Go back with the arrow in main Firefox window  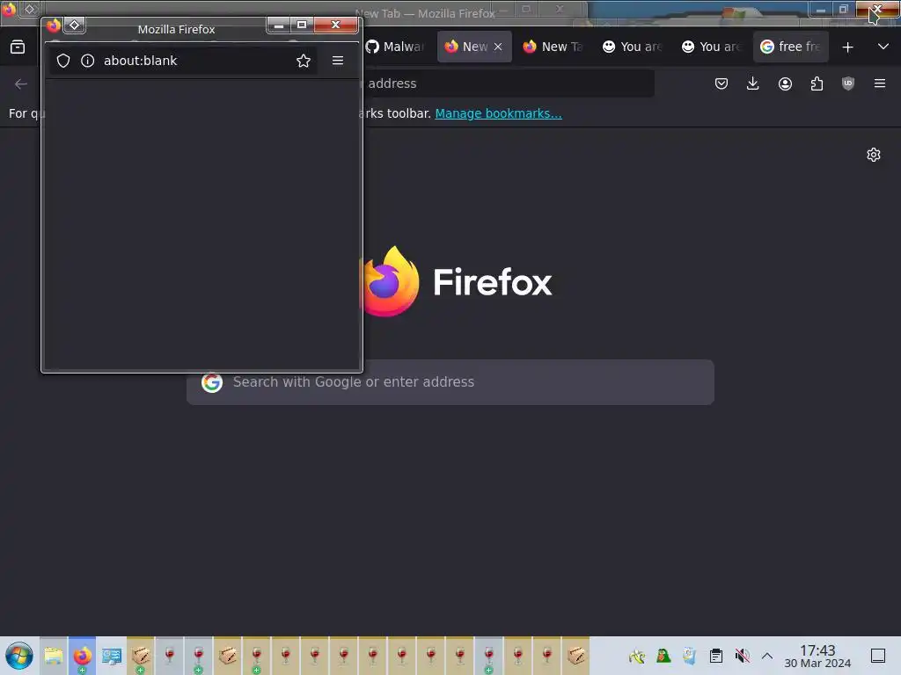click(x=21, y=83)
